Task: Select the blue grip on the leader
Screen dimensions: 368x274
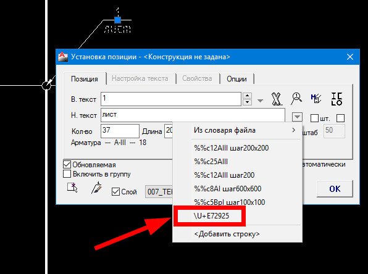Action: tap(117, 20)
